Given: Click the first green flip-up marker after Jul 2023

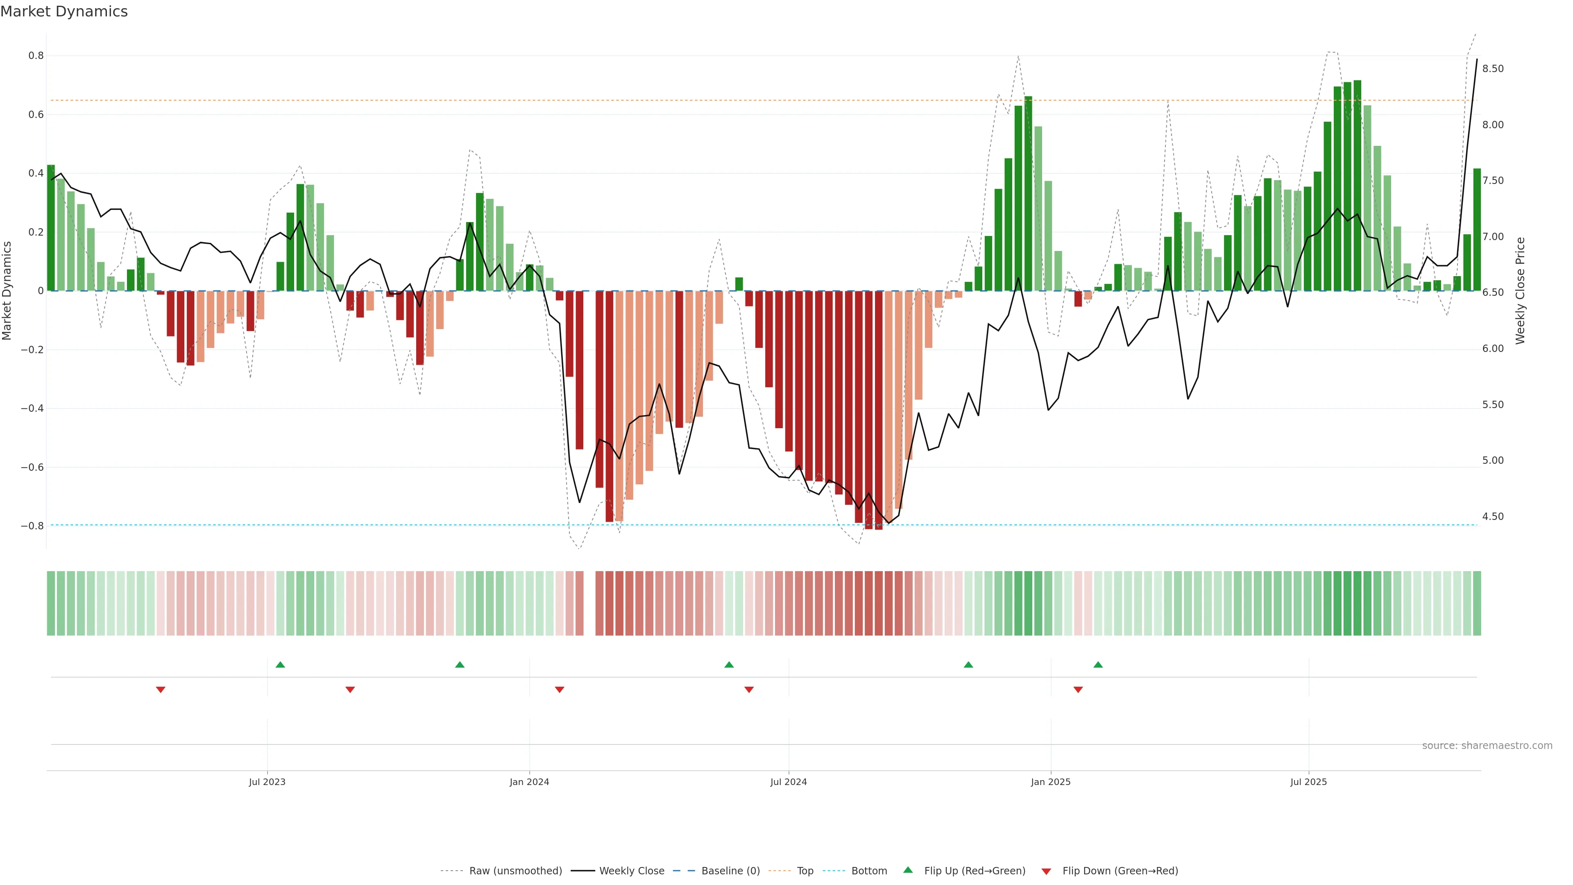Looking at the screenshot, I should point(280,665).
